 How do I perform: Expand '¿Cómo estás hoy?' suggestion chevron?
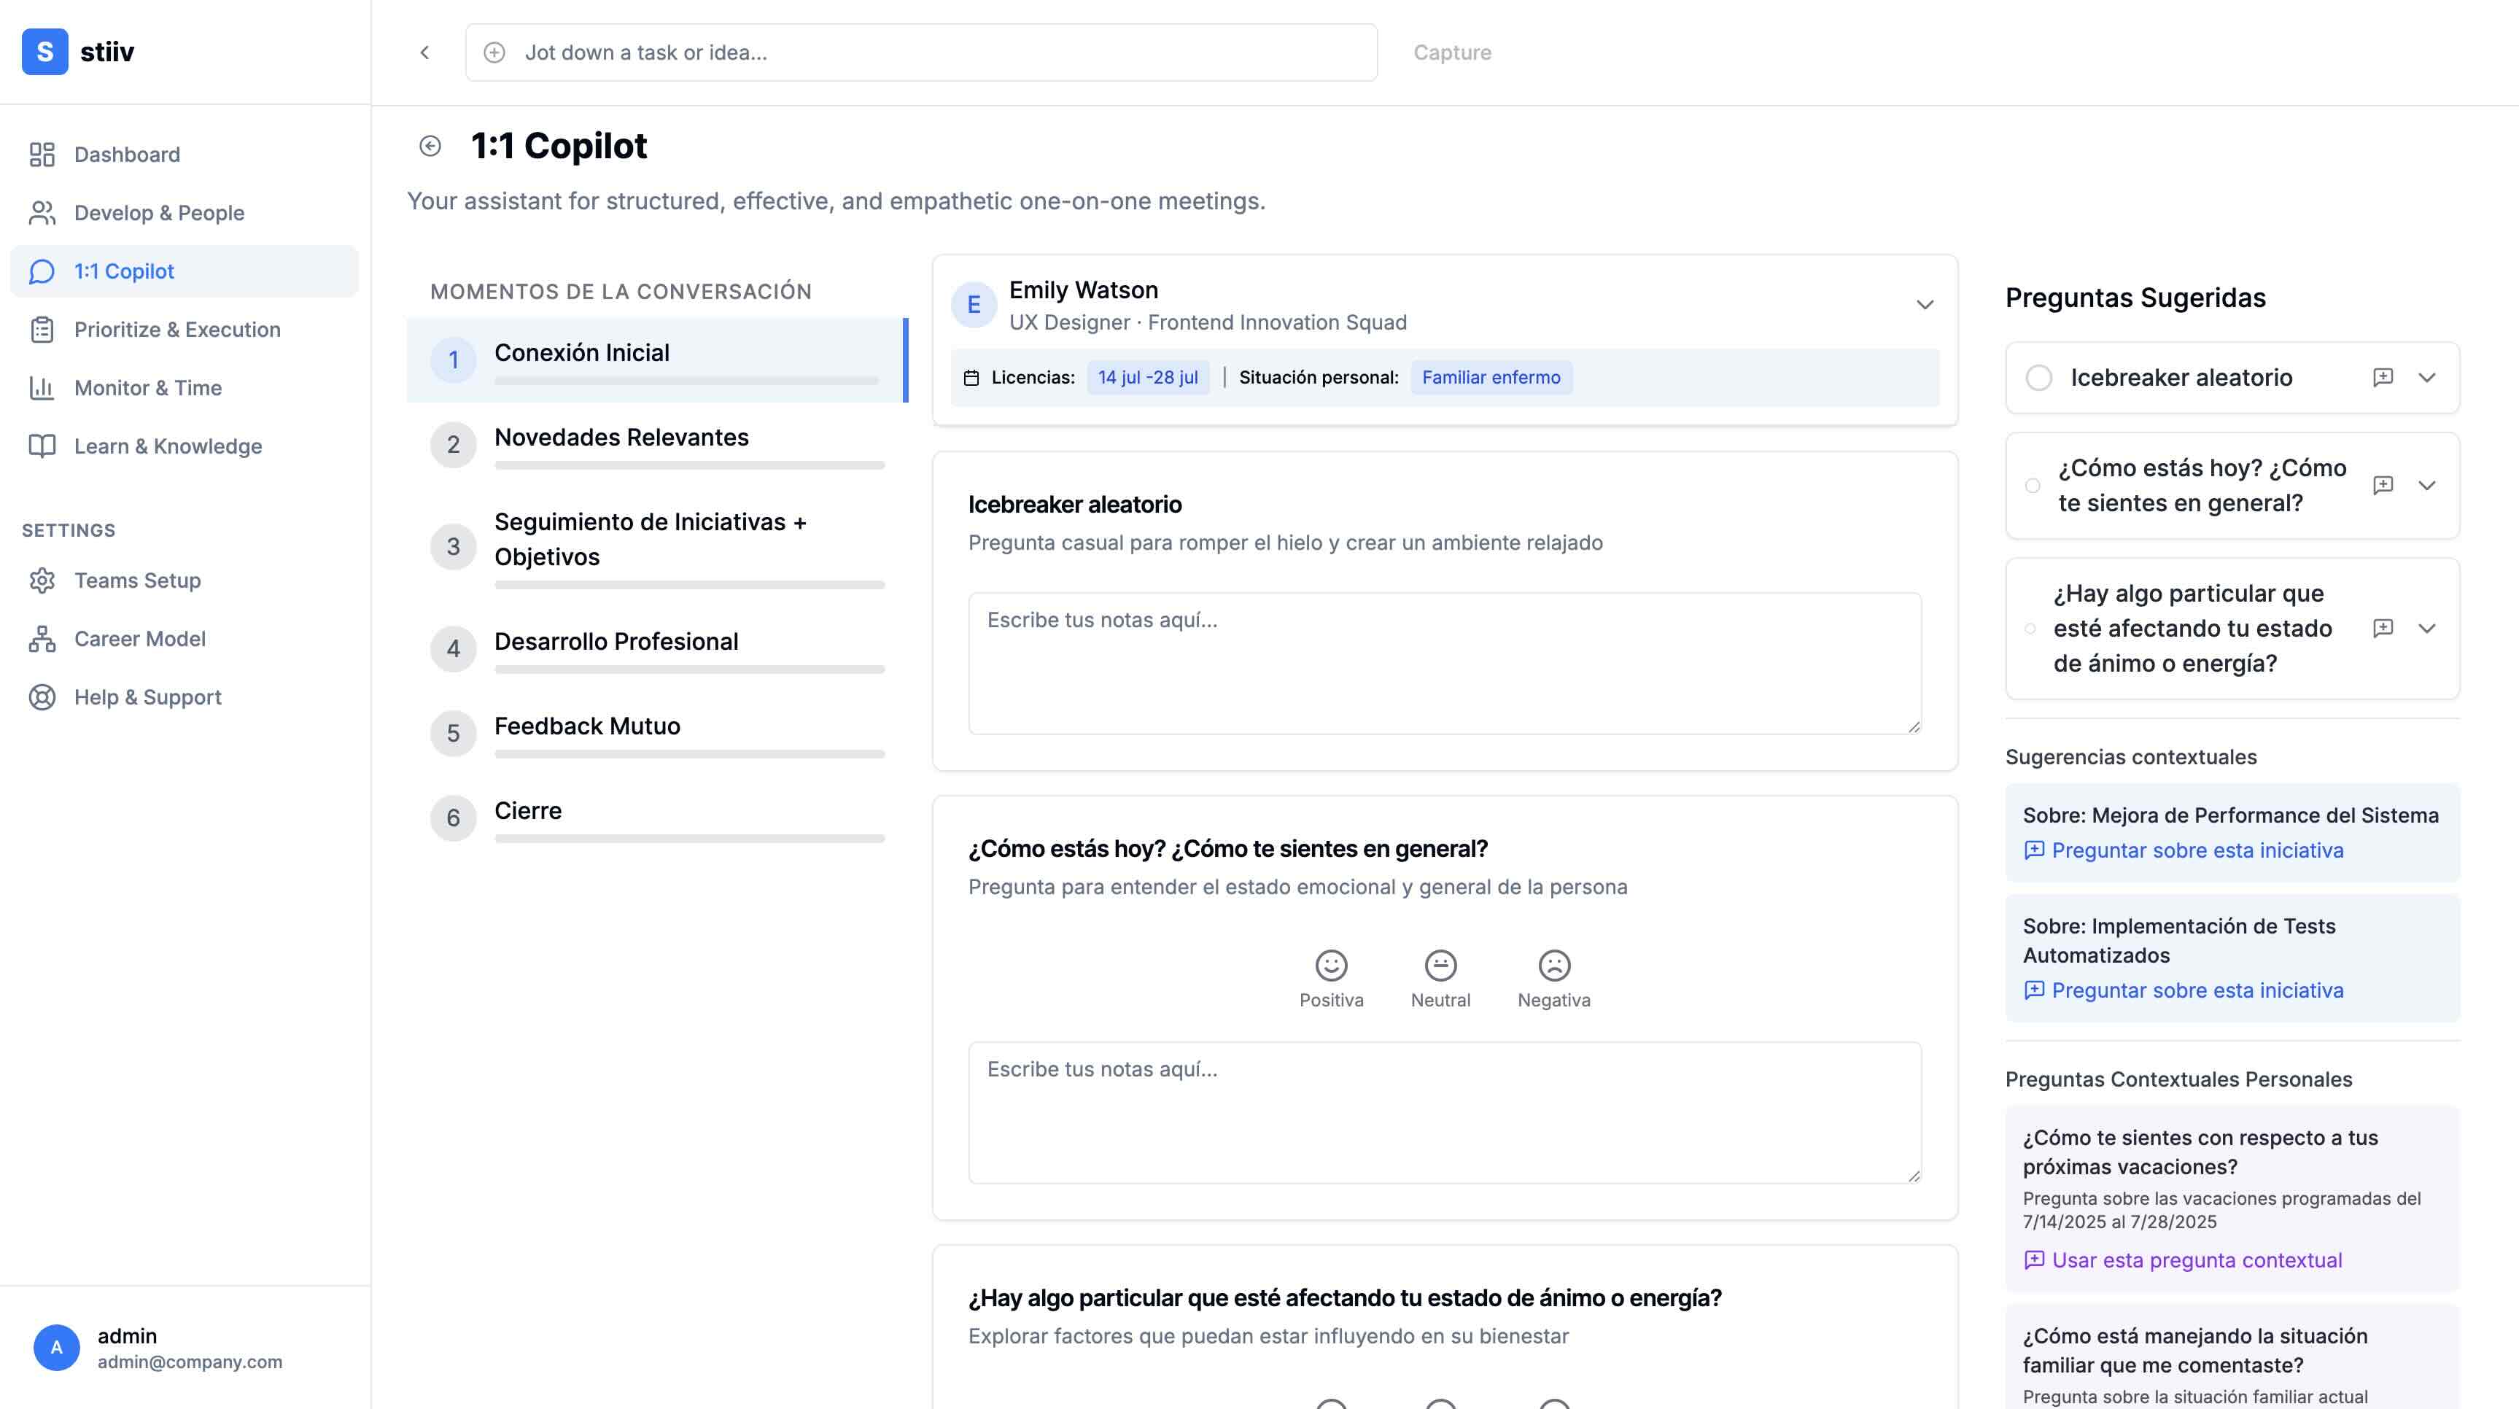coord(2427,486)
